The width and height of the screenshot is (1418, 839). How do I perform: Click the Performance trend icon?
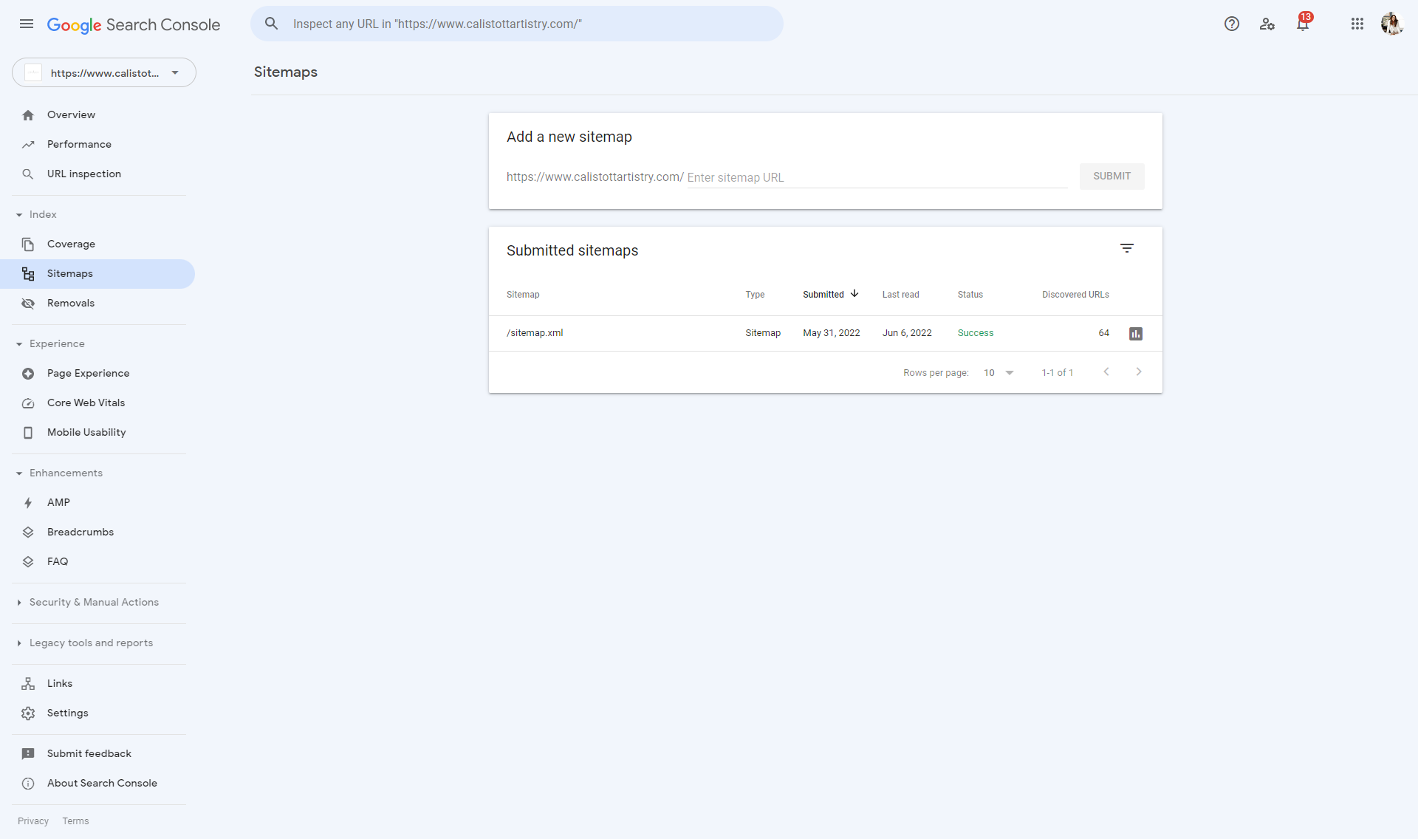tap(28, 145)
